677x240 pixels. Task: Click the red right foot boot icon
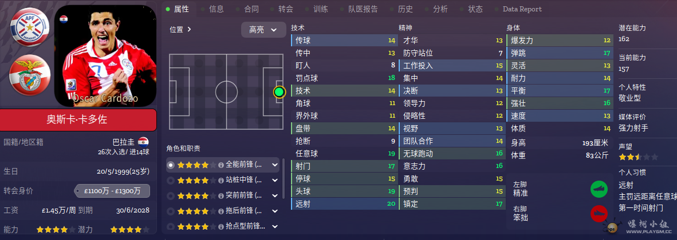click(x=599, y=214)
